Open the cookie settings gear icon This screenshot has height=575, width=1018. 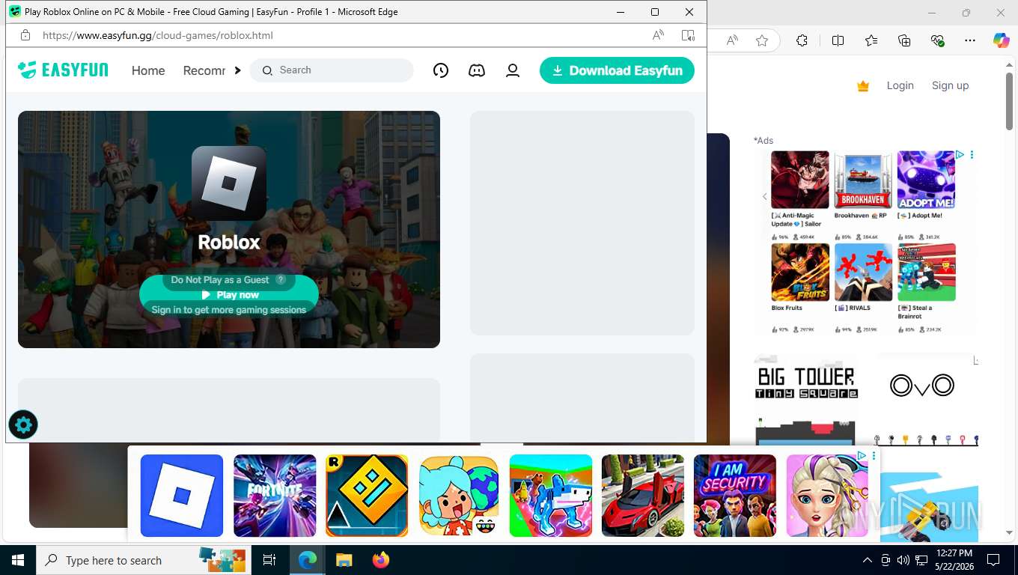pyautogui.click(x=23, y=425)
